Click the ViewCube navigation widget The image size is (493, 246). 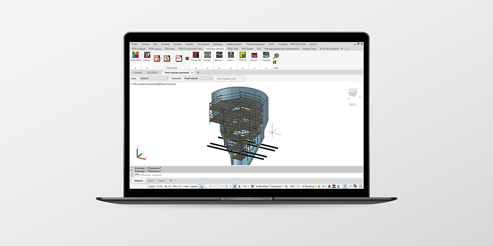[351, 94]
